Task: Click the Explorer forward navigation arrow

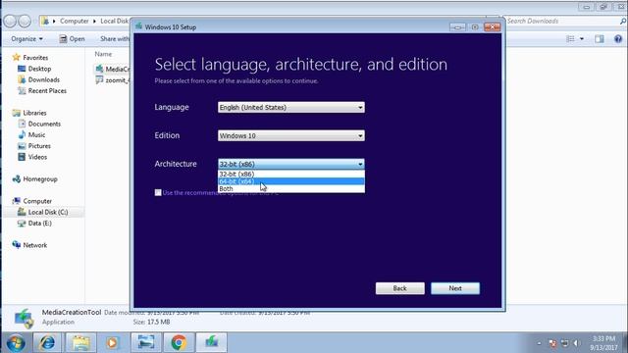Action: [25, 21]
